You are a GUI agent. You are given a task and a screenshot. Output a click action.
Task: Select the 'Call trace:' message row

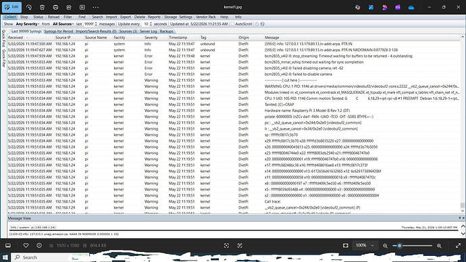(234, 201)
